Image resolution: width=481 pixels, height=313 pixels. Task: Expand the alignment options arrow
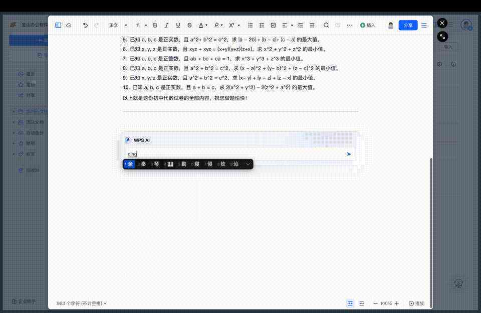292,25
